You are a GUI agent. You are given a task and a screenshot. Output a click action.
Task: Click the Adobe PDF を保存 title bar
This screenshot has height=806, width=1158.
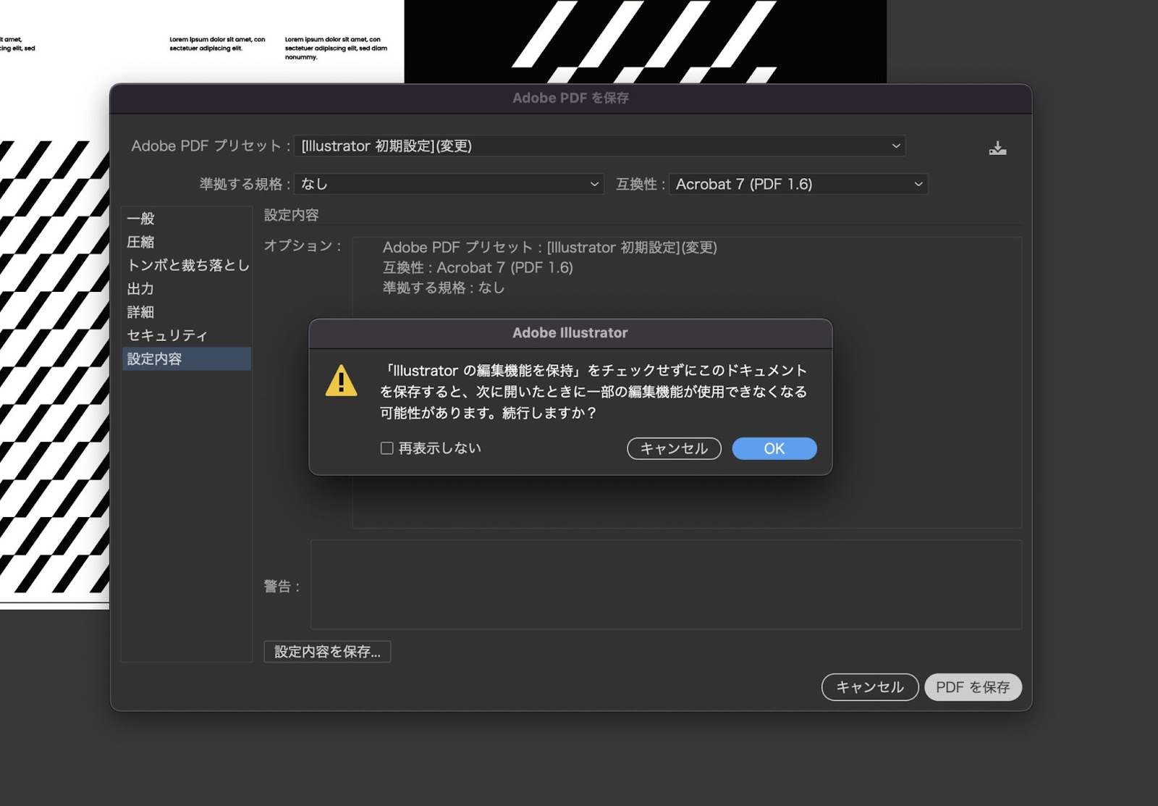coord(570,98)
